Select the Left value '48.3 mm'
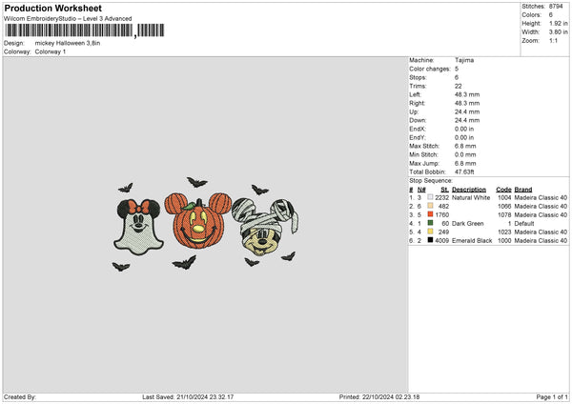The height and width of the screenshot is (404, 572). click(467, 94)
